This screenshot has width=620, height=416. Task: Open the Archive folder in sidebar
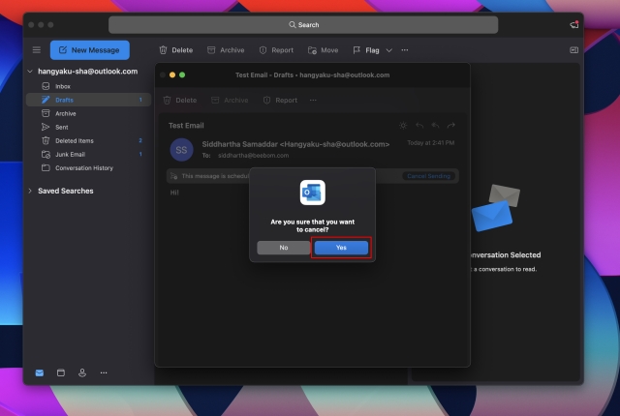click(x=88, y=113)
